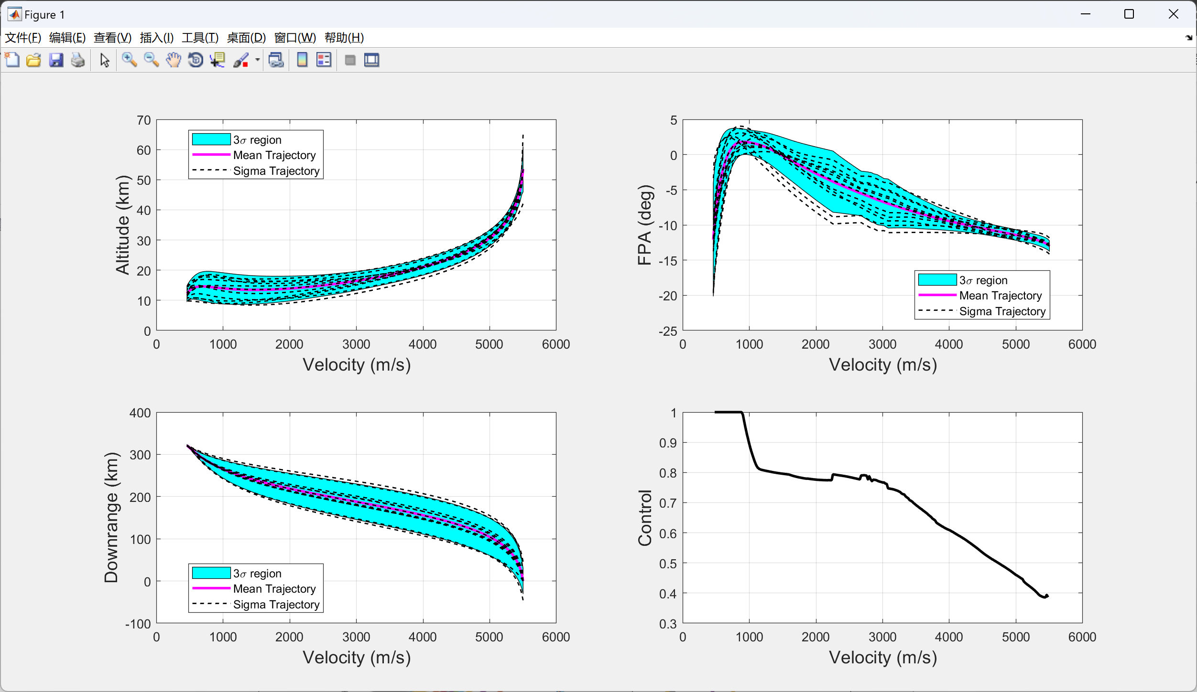Open the 插入(I) menu

point(156,38)
